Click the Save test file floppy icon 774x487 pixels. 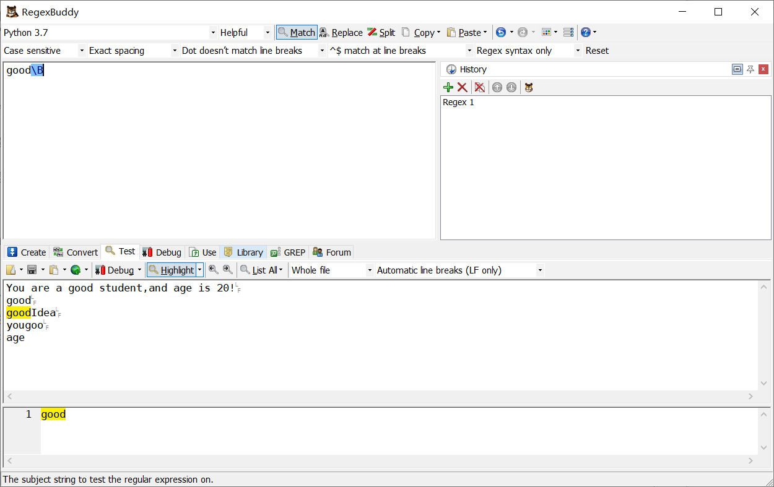coord(32,270)
